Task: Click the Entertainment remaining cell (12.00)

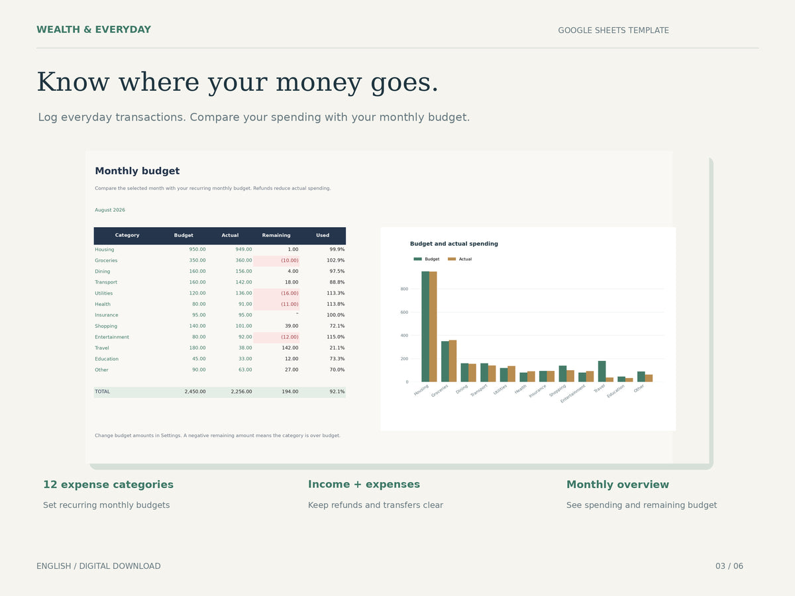Action: click(x=276, y=337)
